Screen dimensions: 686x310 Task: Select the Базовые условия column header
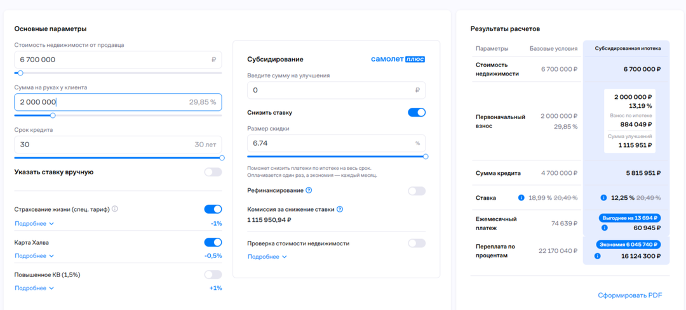click(553, 48)
